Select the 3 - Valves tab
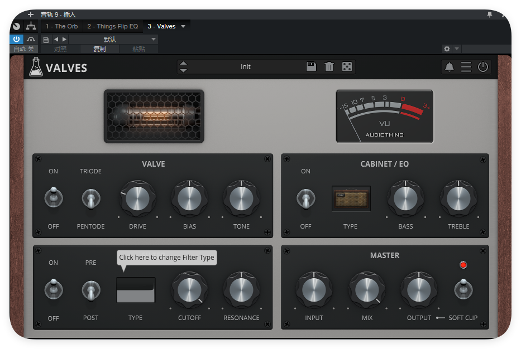Image resolution: width=521 pixels, height=349 pixels. [161, 26]
